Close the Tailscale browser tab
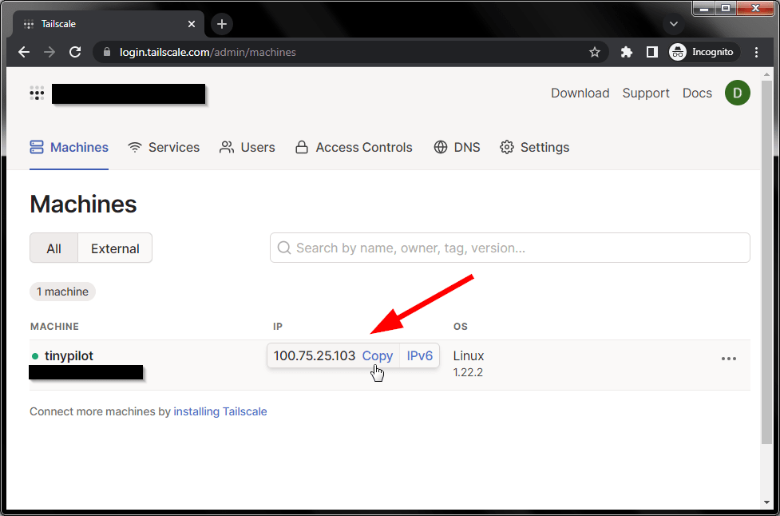780x516 pixels. pyautogui.click(x=192, y=24)
